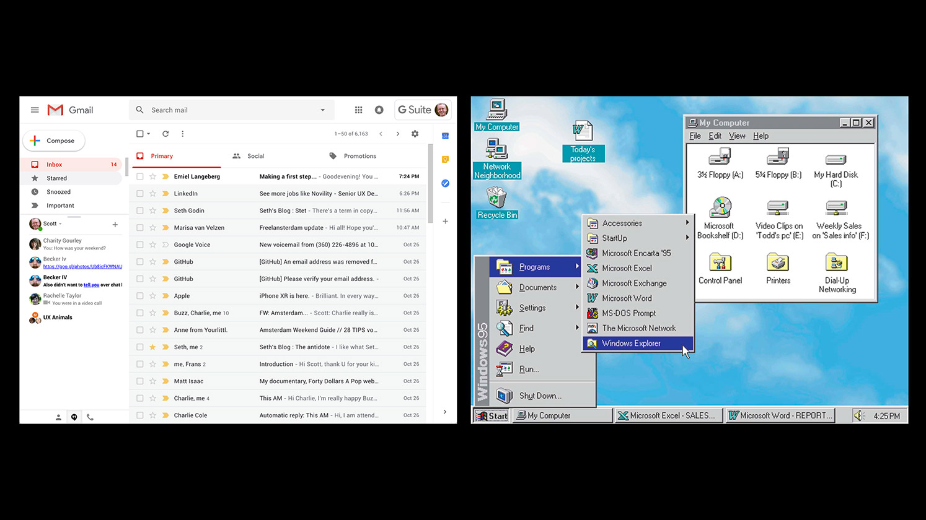This screenshot has height=520, width=926.
Task: Select the Printers folder in My Computer
Action: click(778, 268)
